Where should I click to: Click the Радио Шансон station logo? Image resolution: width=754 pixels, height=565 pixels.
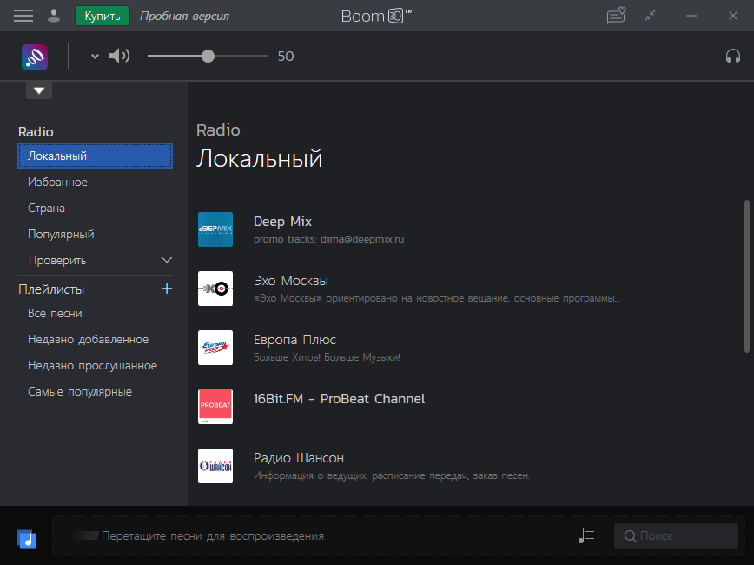pos(215,466)
